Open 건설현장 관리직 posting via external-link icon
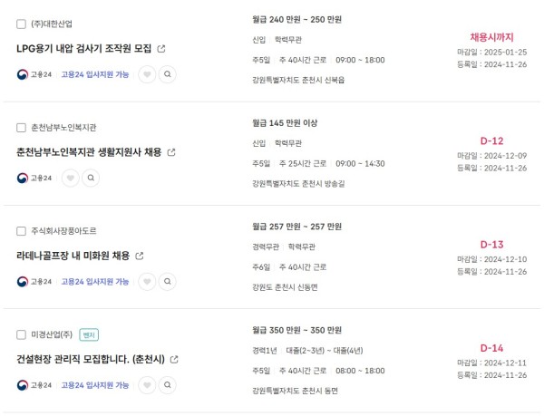This screenshot has width=544, height=416. coord(174,360)
